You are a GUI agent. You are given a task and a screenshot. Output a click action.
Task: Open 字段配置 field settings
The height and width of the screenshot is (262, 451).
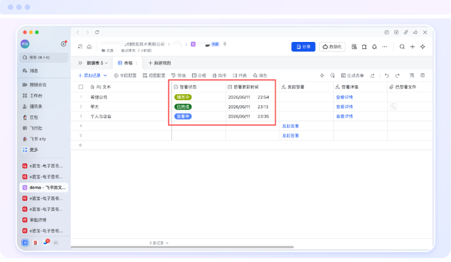click(x=125, y=76)
